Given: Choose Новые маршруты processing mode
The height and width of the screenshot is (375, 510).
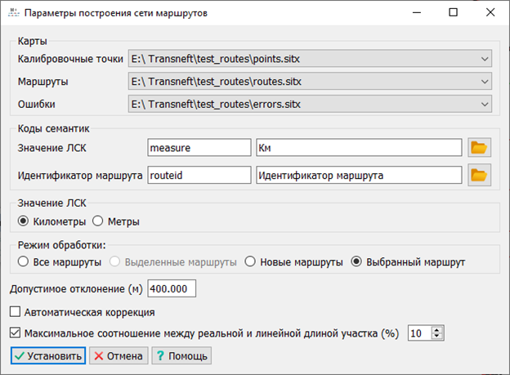Looking at the screenshot, I should (x=250, y=262).
